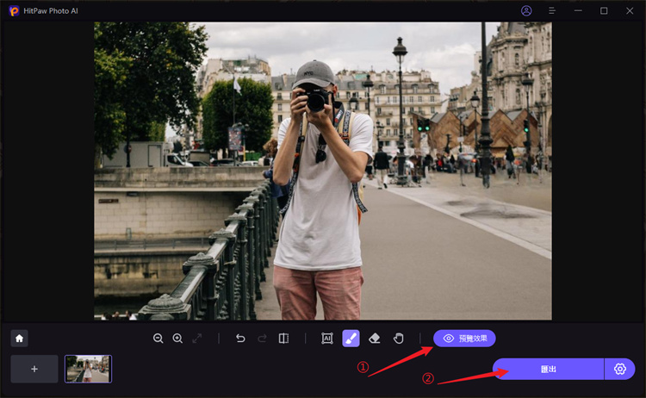Select the brush tool
646x398 pixels.
351,339
